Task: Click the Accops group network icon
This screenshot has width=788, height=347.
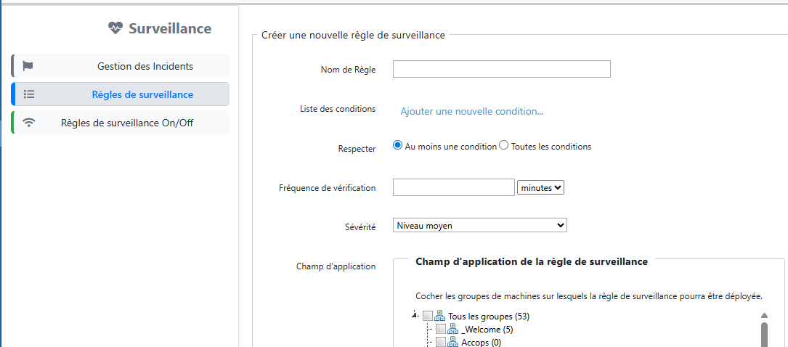Action: click(x=453, y=342)
